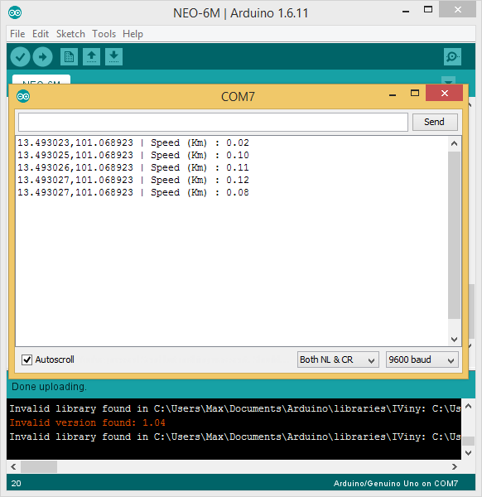The height and width of the screenshot is (497, 482).
Task: Click the console scroll down arrow
Action: (469, 453)
